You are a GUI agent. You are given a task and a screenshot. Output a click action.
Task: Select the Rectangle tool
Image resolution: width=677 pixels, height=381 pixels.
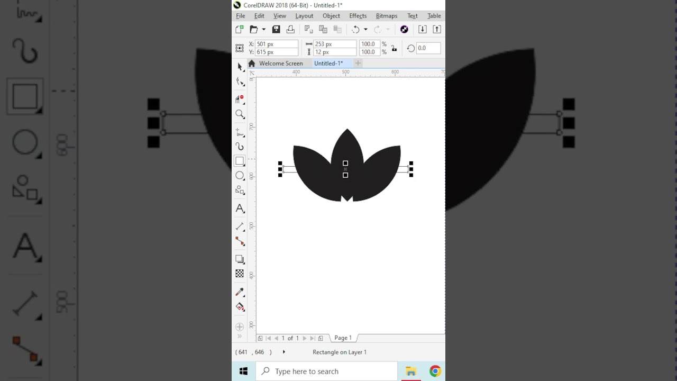(240, 161)
